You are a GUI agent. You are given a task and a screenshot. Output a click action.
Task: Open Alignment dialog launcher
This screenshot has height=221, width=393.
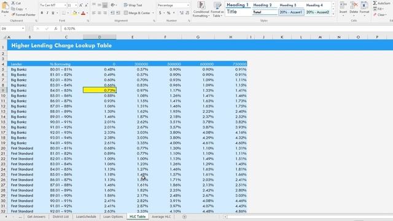(154, 21)
